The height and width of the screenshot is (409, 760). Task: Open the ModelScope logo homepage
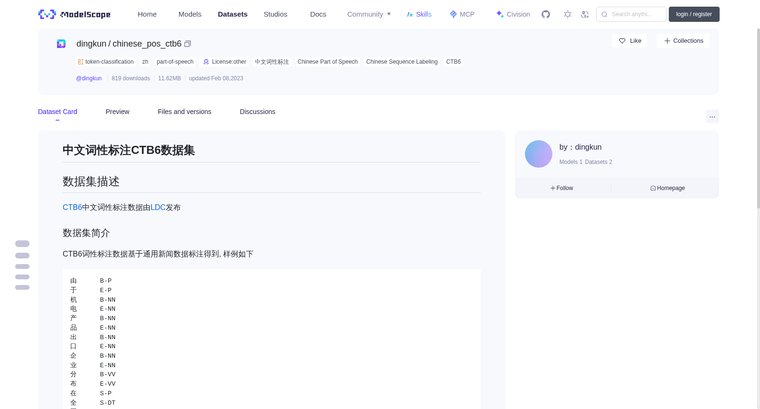[x=74, y=14]
